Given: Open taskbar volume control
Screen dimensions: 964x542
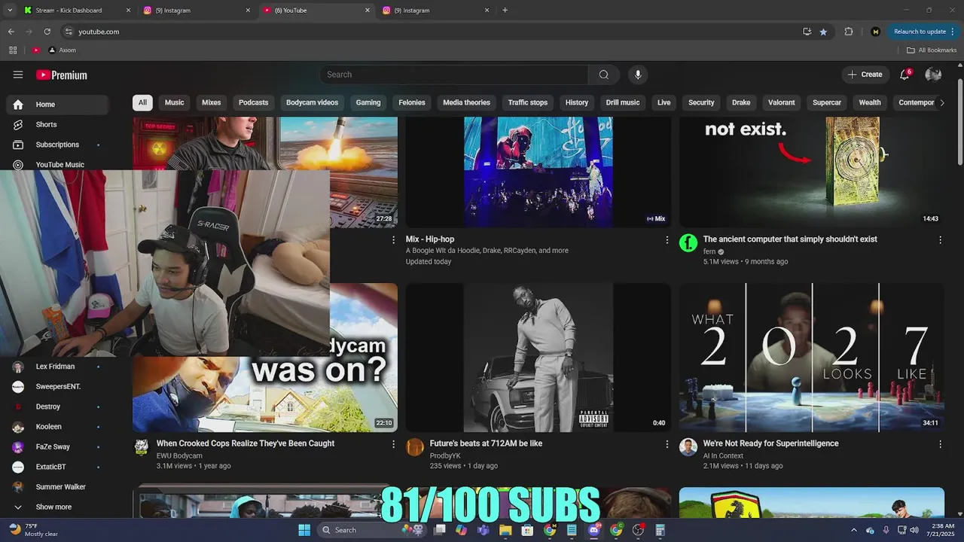Looking at the screenshot, I should click(x=914, y=530).
